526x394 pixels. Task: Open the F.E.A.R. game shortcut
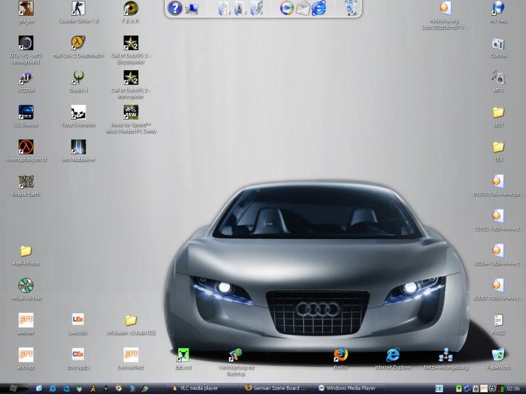coord(131,9)
